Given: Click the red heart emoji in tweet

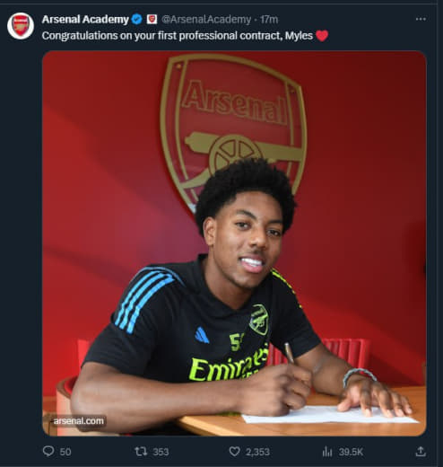Looking at the screenshot, I should click(x=322, y=36).
